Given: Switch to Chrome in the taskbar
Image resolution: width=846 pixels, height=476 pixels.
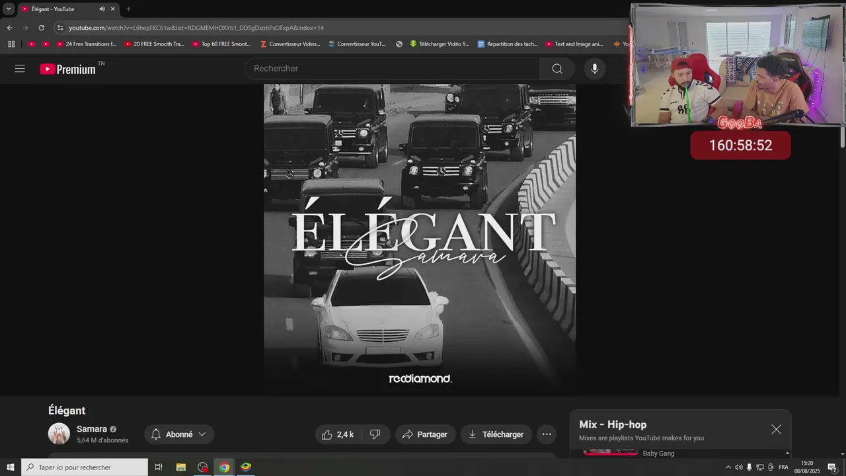Looking at the screenshot, I should [x=224, y=467].
